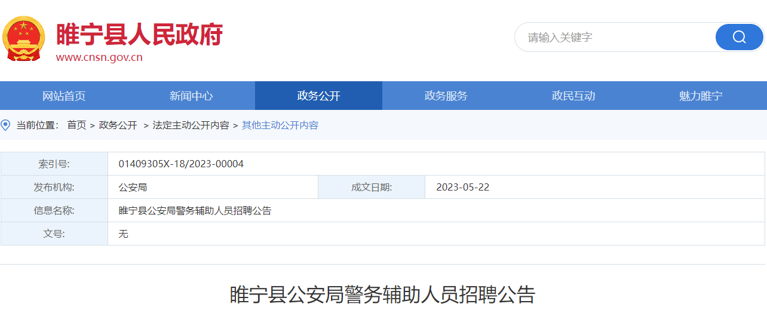Screen dimensions: 767x313
Task: Click 政务公开 breadcrumb link
Action: point(118,125)
